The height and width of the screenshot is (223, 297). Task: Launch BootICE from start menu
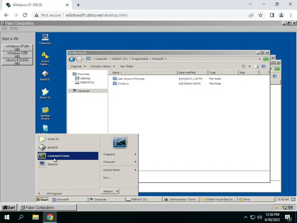(x=68, y=147)
